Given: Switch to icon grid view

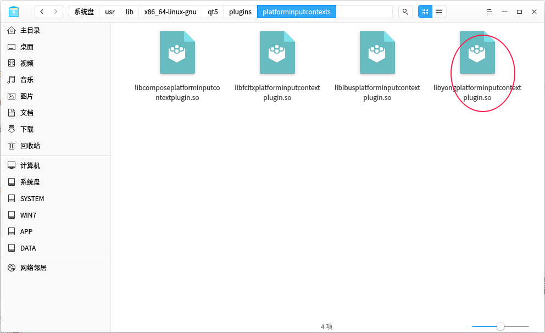Looking at the screenshot, I should coord(425,12).
